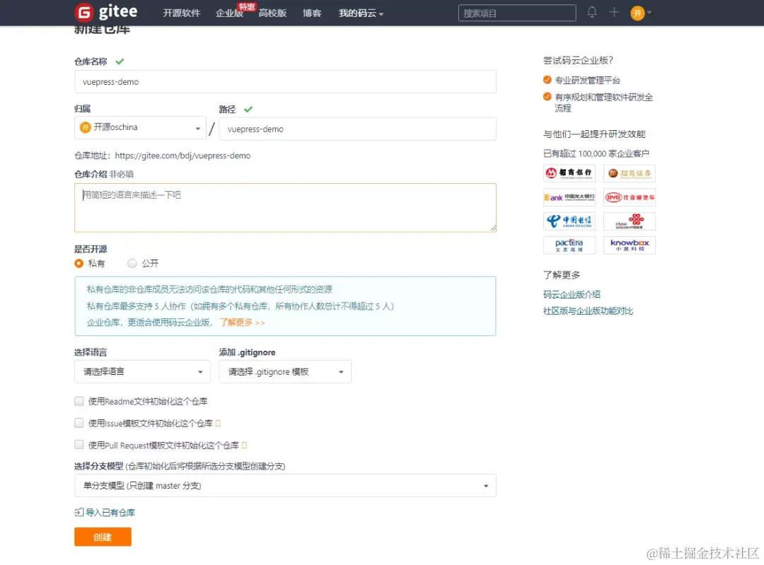Click the knowbox 小盒科技 logo

pos(629,245)
